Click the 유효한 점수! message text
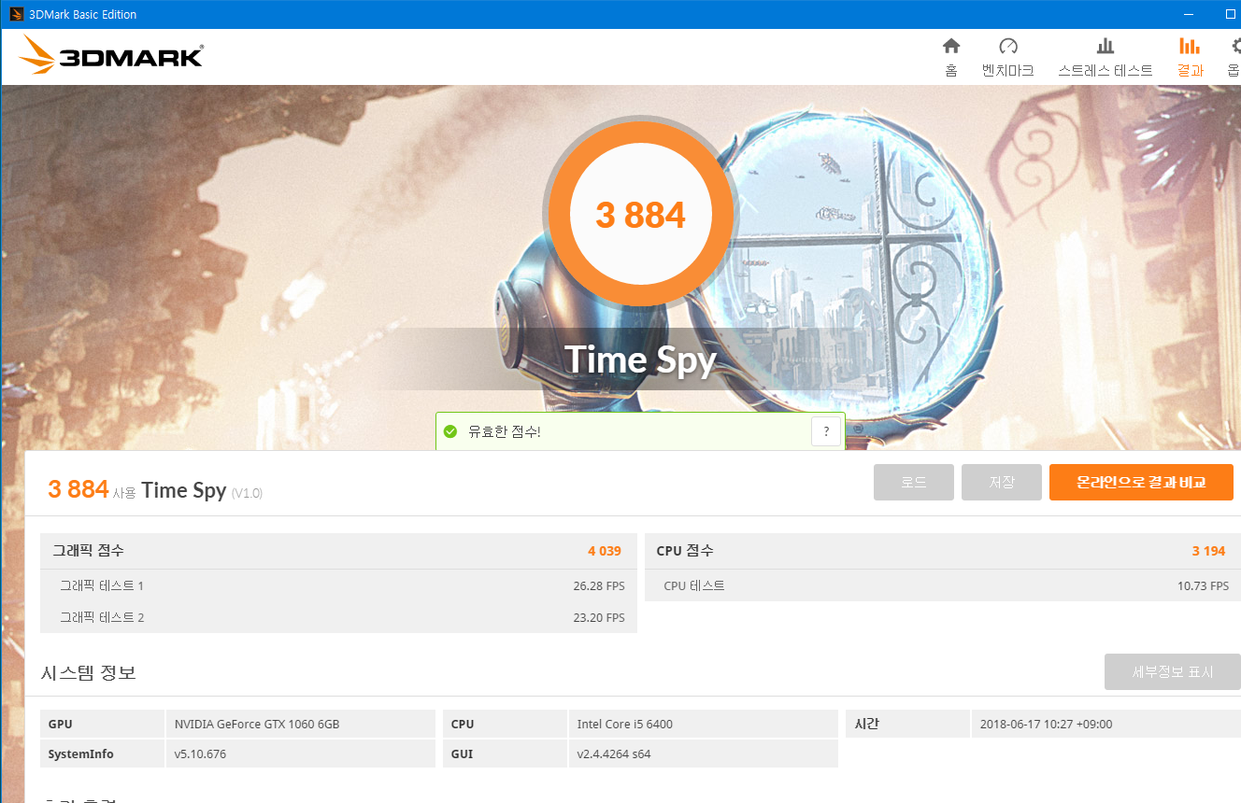 505,431
